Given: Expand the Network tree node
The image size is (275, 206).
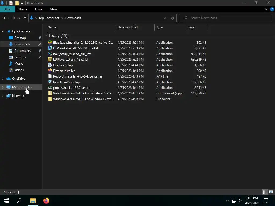Looking at the screenshot, I should (3, 96).
